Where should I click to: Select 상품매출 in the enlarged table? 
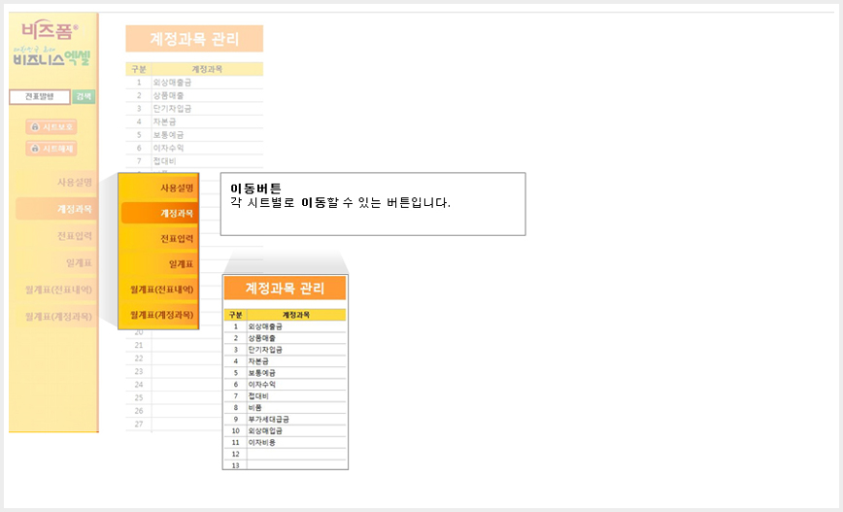point(262,338)
